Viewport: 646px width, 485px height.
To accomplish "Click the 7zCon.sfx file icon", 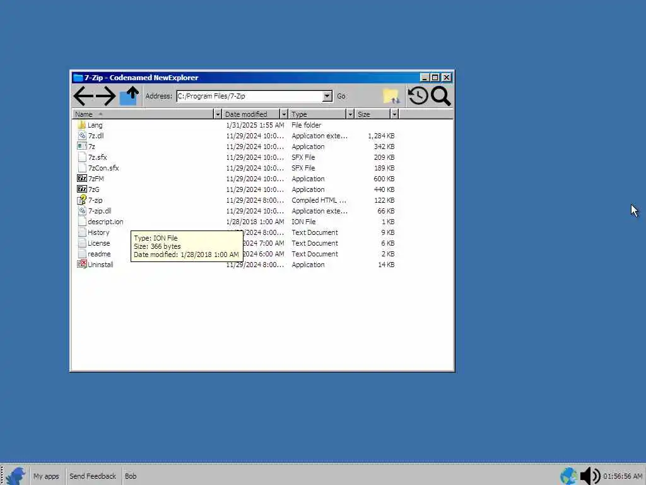I will (81, 168).
